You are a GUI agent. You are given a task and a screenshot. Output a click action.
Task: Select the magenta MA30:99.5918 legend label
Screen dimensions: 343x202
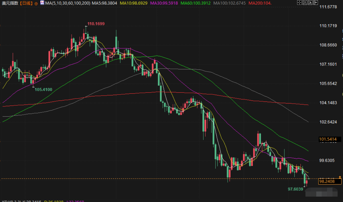click(x=164, y=3)
